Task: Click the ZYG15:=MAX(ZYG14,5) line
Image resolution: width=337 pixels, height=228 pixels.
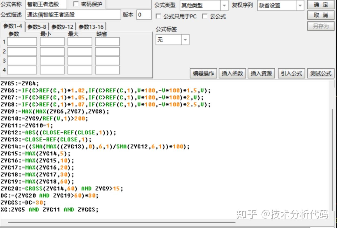Action: (35, 154)
